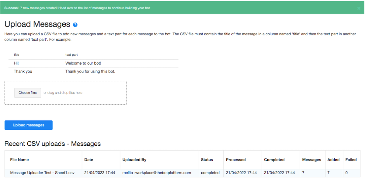Click the uploader email melita+workplace@thebotplatform.com
365x178 pixels.
click(157, 173)
